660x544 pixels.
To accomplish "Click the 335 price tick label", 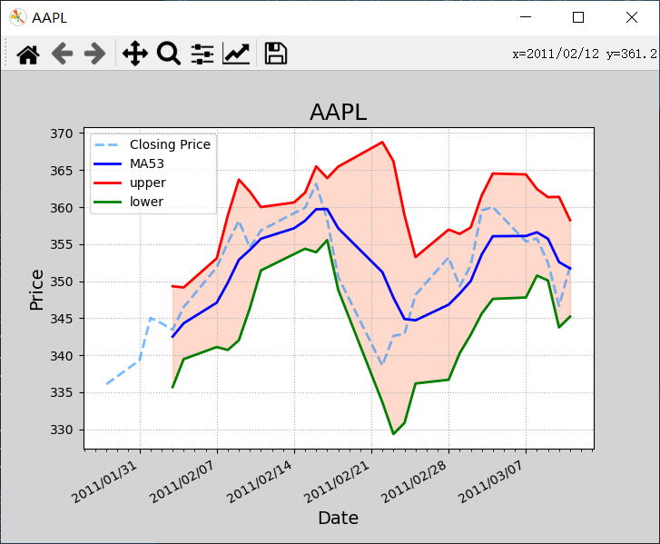I will [x=62, y=393].
